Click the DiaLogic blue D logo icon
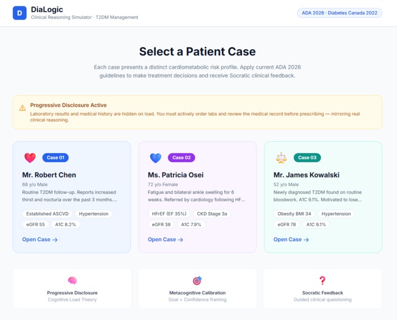Screen dimensions: 397x320 [20, 13]
